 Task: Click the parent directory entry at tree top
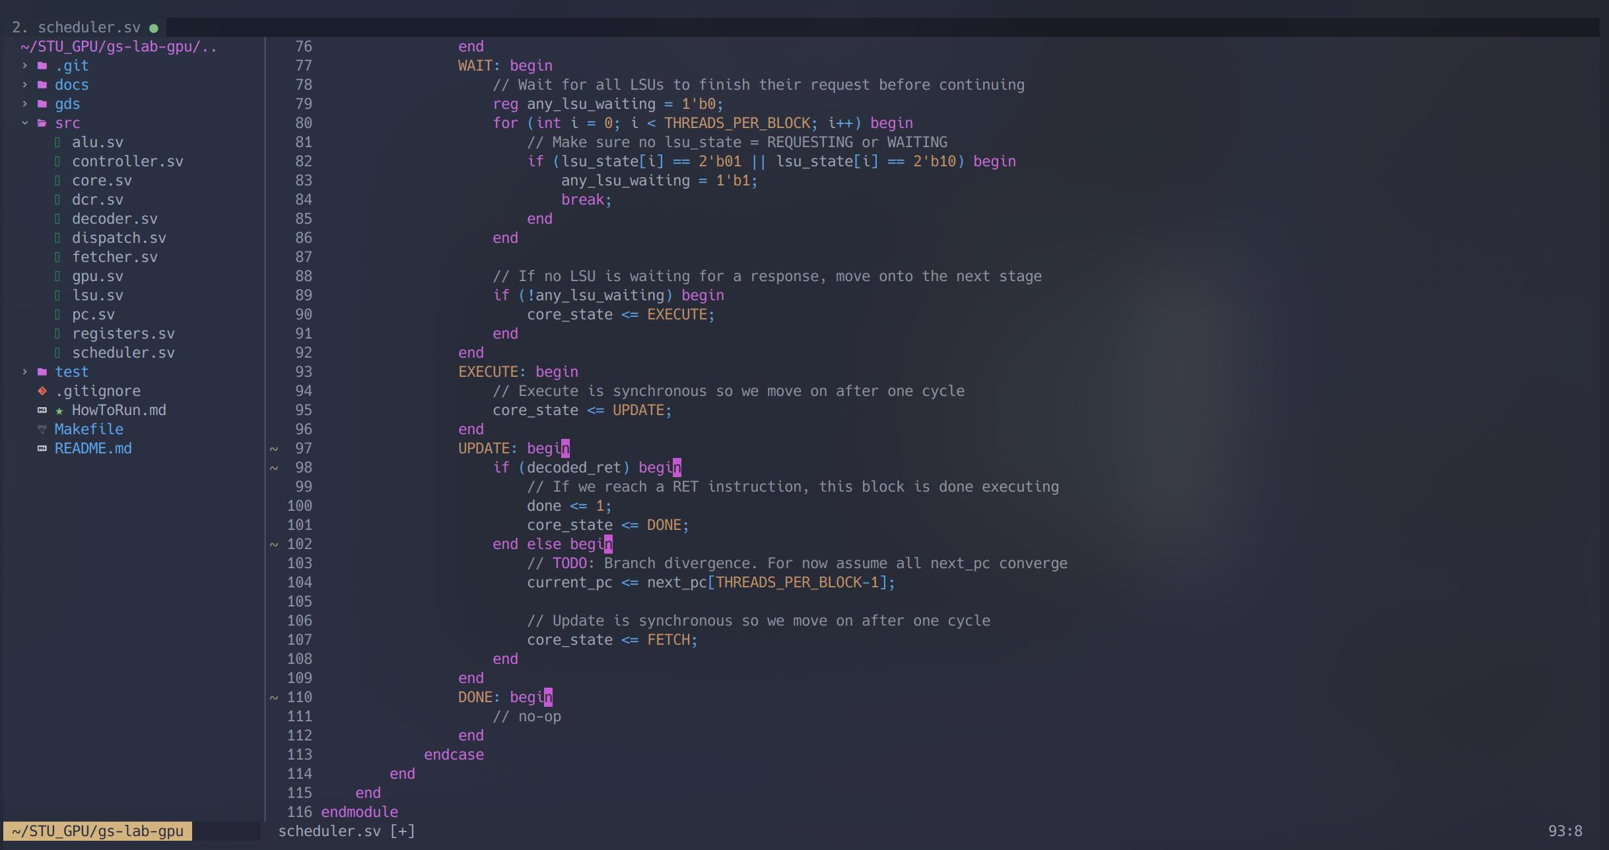pyautogui.click(x=118, y=46)
